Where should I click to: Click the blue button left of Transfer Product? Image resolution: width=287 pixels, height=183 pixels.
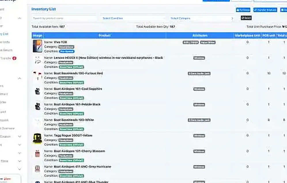[x=243, y=10]
